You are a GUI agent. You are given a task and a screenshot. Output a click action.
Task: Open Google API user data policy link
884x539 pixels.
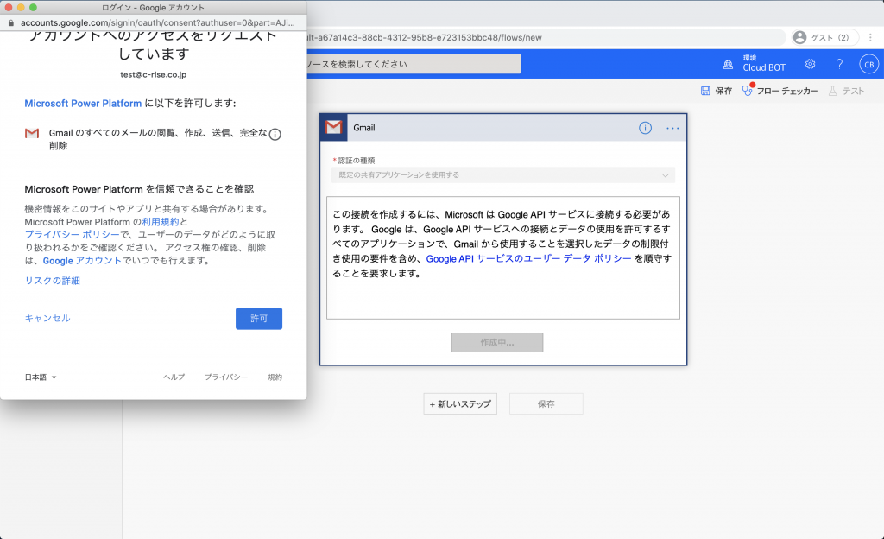pos(529,259)
